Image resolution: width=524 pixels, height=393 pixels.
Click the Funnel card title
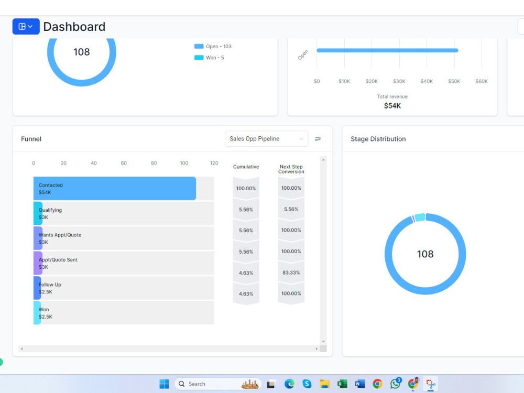31,139
